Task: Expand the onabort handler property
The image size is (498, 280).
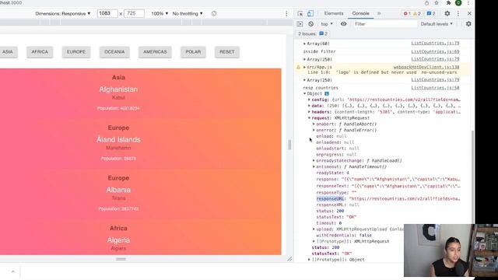Action: tap(314, 124)
